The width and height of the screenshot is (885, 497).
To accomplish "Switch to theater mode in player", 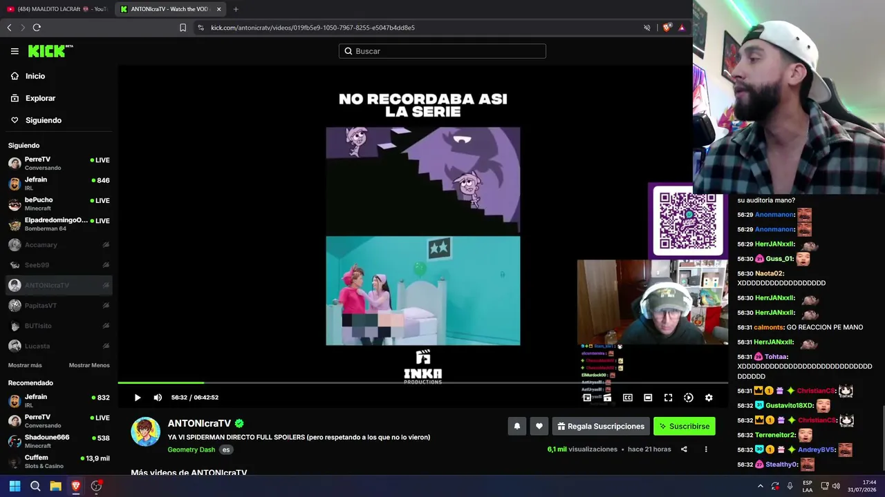I will (648, 398).
